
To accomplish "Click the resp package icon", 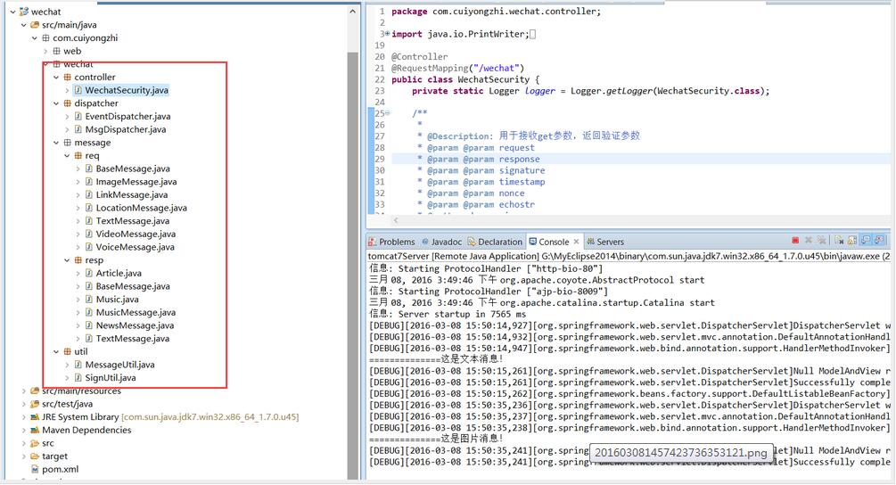I will pos(78,260).
